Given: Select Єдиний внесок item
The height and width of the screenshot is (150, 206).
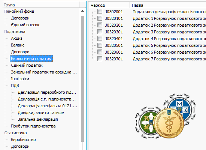Looking at the screenshot, I should [25, 25].
